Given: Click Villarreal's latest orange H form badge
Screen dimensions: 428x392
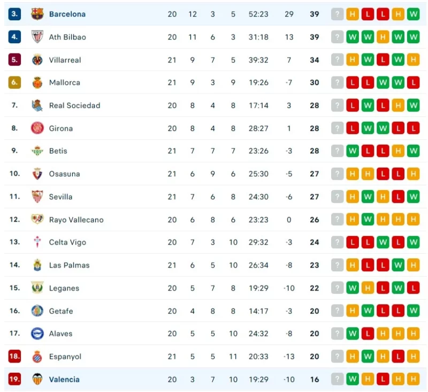Looking at the screenshot, I should click(x=413, y=60).
